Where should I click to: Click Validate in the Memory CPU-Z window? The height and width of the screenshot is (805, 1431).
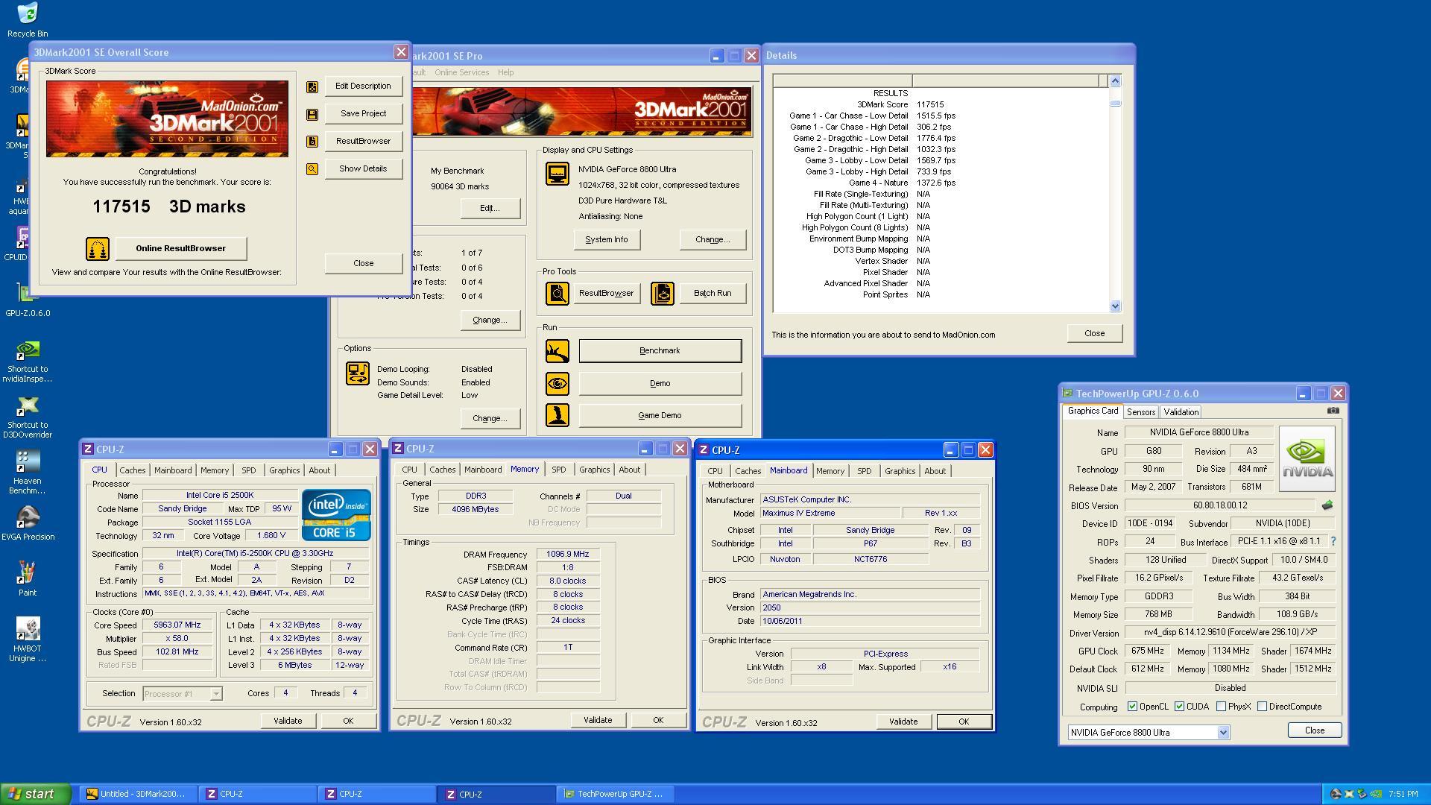pos(598,720)
